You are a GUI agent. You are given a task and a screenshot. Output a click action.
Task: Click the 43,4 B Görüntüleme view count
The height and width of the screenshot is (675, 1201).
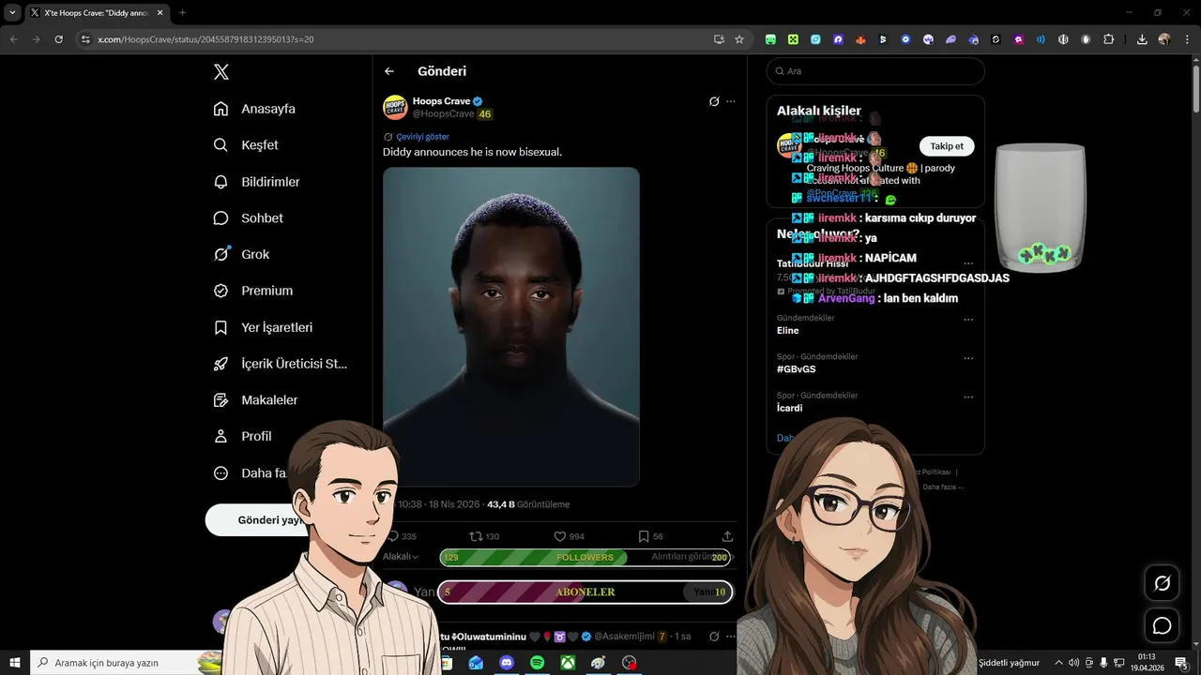click(528, 504)
